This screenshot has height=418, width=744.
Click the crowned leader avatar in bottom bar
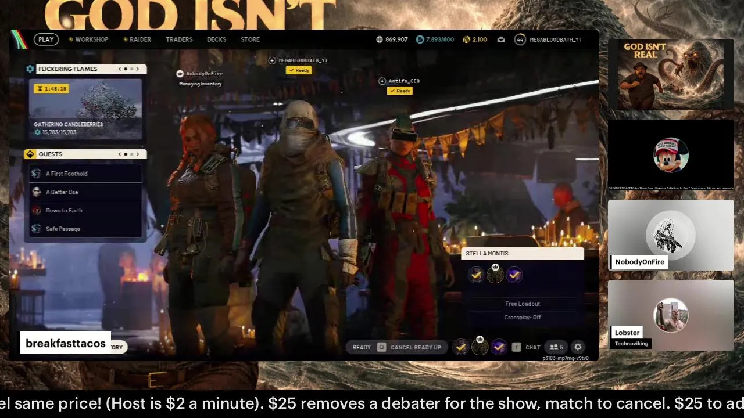point(480,347)
